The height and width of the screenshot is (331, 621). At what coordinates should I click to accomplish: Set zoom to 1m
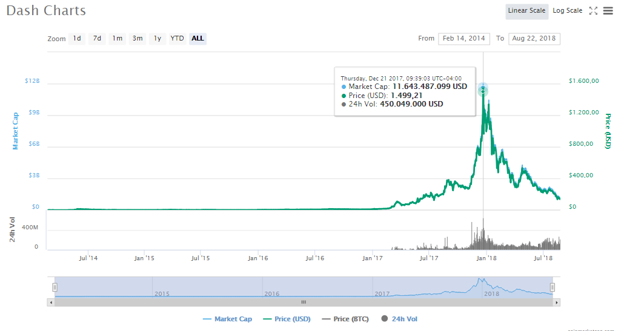click(117, 38)
